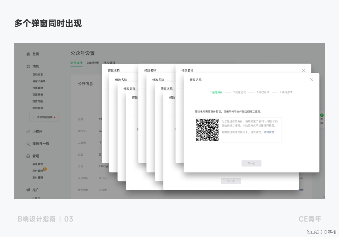339x237 pixels.
Task: Open 用户管理 under 管理
Action: (x=38, y=171)
